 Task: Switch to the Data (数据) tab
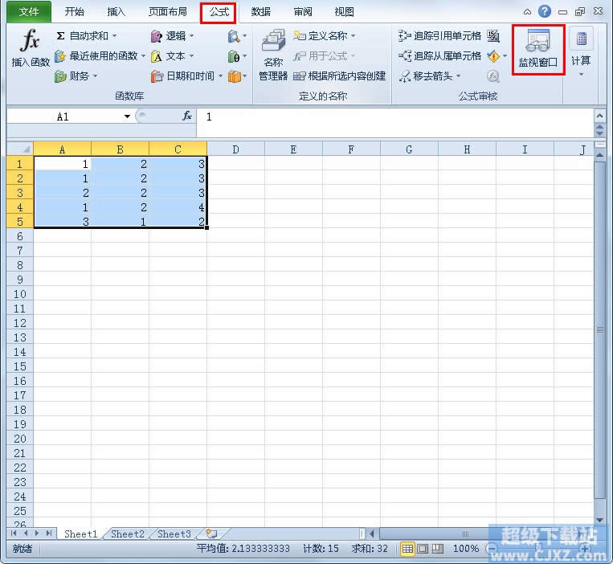pyautogui.click(x=261, y=12)
